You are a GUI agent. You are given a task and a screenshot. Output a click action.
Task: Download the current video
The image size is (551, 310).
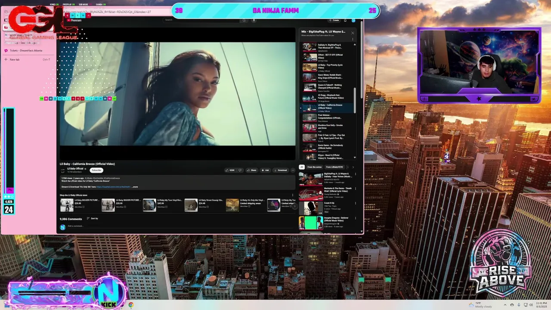(280, 170)
